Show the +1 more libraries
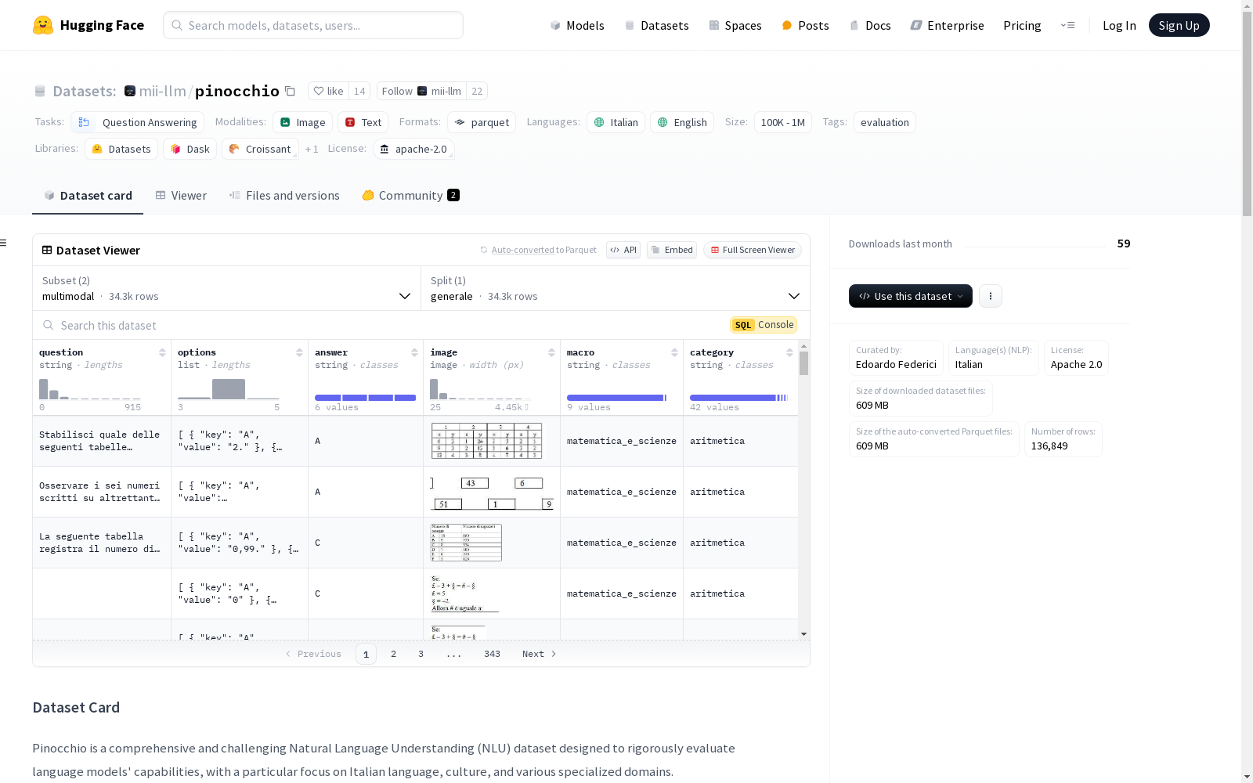Image resolution: width=1253 pixels, height=783 pixels. pos(312,149)
